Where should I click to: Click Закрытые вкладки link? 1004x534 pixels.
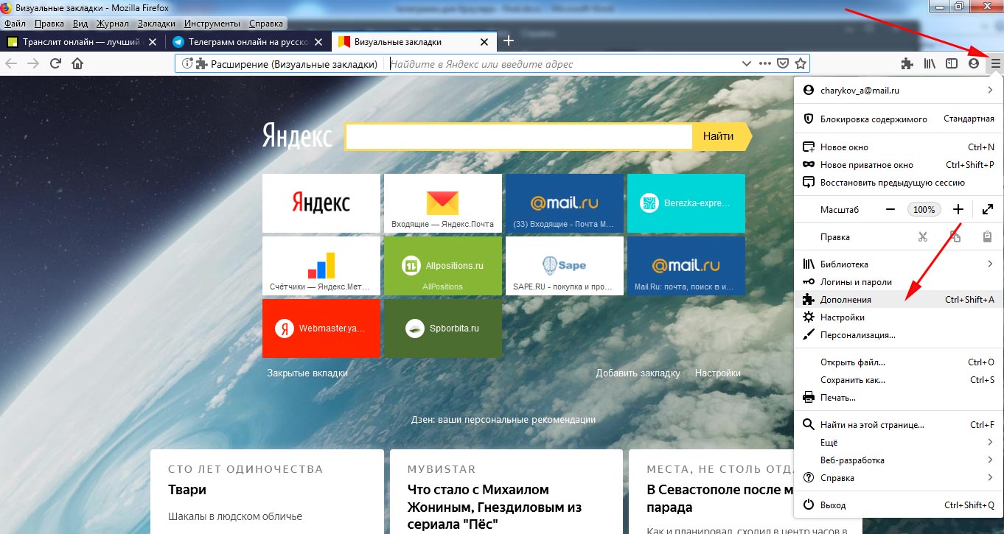307,373
